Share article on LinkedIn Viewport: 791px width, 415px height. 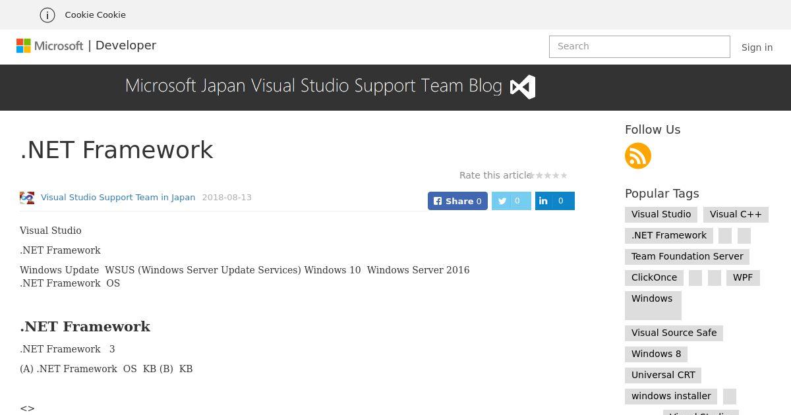[x=555, y=201]
